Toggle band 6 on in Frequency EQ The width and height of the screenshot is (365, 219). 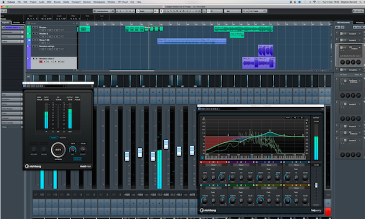(229, 185)
